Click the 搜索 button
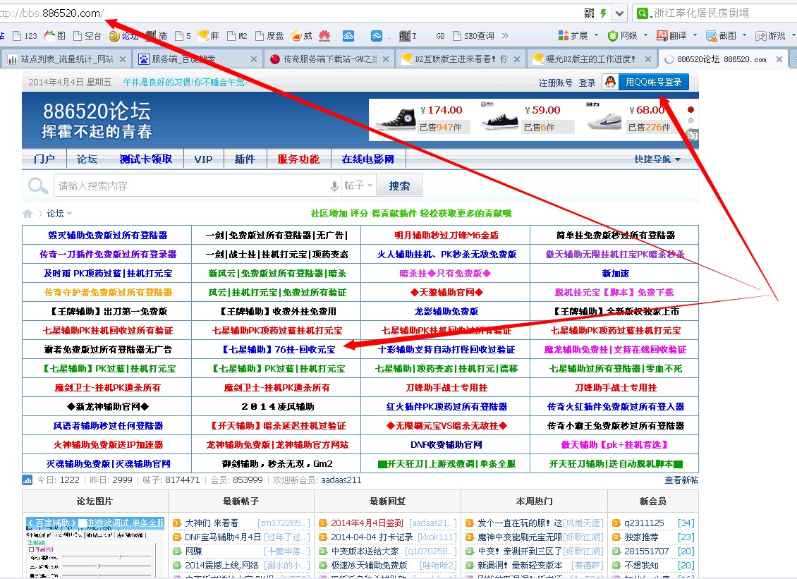Viewport: 797px width, 579px height. click(399, 185)
